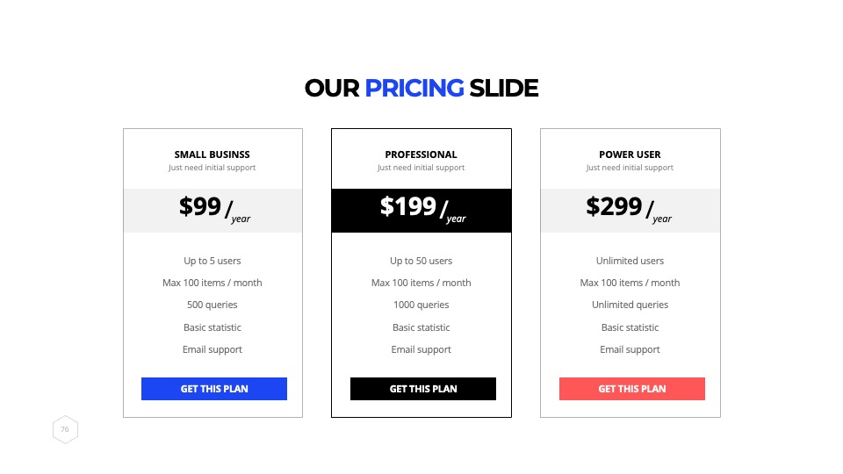Click '500 queries' feature text
The image size is (843, 474).
point(213,305)
